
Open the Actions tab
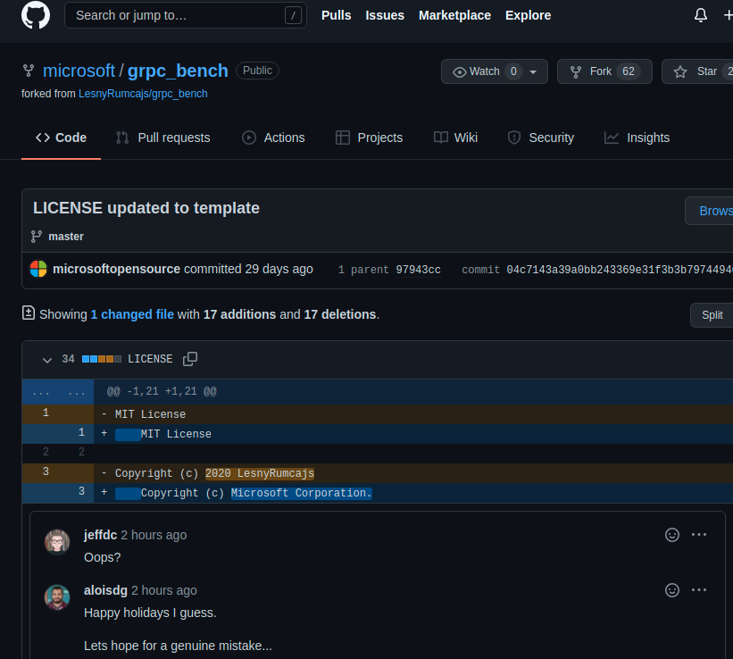click(x=273, y=138)
